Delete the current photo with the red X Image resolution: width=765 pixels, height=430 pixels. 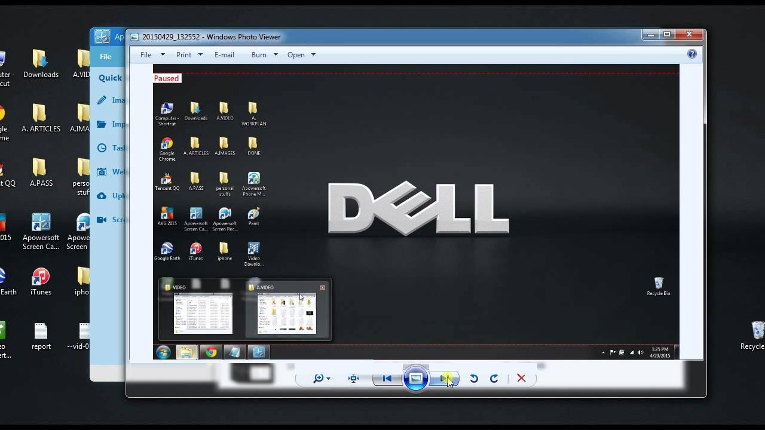tap(521, 378)
